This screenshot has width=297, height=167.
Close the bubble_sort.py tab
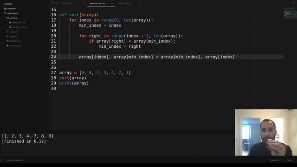click(140, 3)
